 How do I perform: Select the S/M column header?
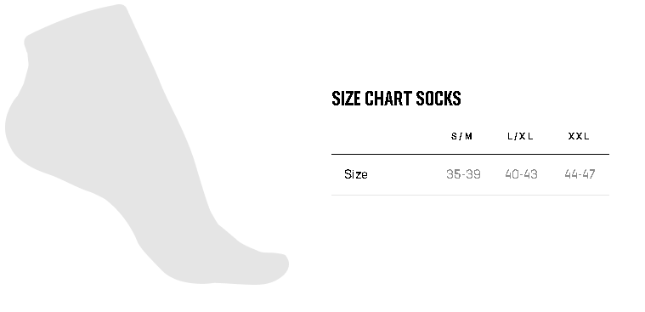[x=461, y=136]
